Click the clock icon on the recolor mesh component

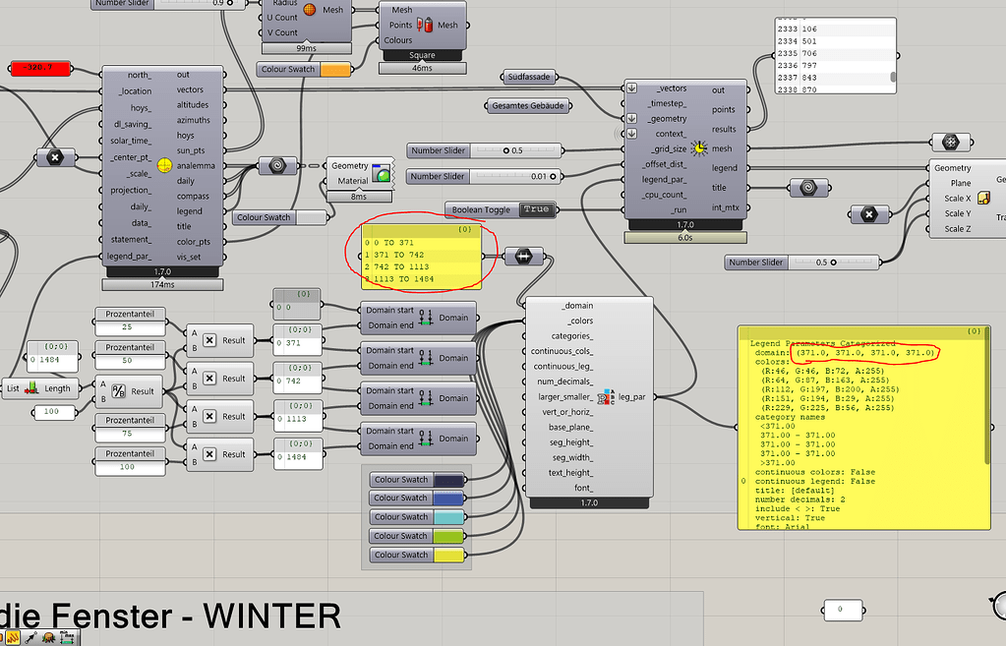tap(698, 147)
